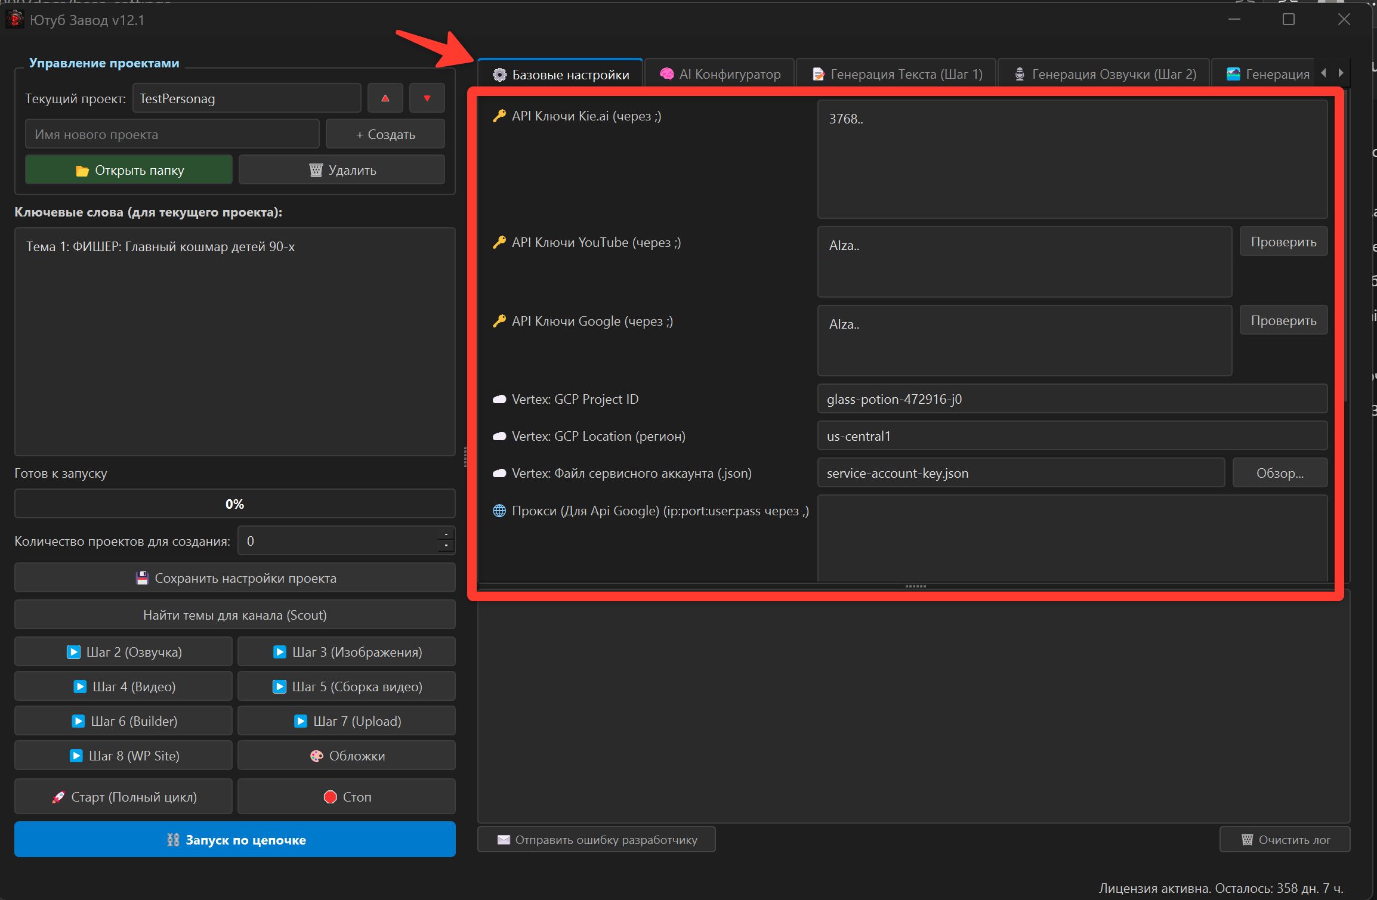Click into the Прокси text area
The width and height of the screenshot is (1377, 900).
pos(1072,538)
